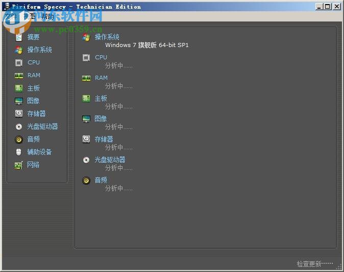Select 音频 label in the sidebar
The image size is (344, 272).
coord(33,139)
